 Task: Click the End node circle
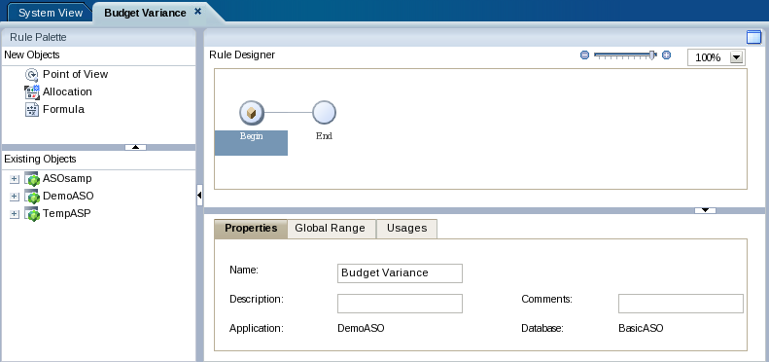pyautogui.click(x=324, y=113)
